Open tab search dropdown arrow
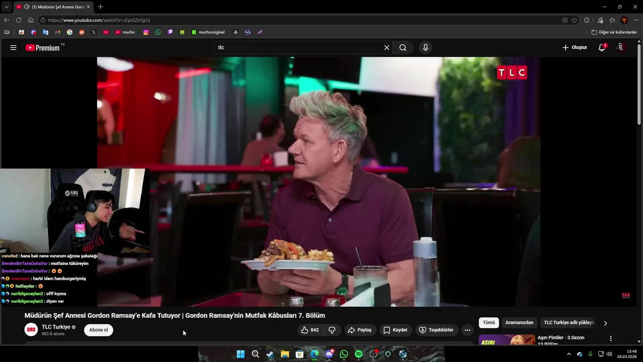The height and width of the screenshot is (362, 643). pyautogui.click(x=7, y=7)
